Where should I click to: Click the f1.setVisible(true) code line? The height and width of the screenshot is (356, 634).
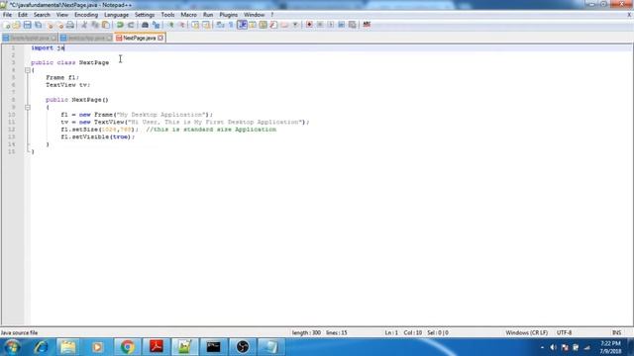[x=97, y=137]
